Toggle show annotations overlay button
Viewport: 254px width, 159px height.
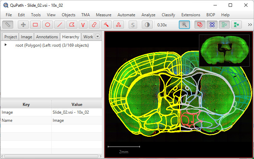(200, 25)
